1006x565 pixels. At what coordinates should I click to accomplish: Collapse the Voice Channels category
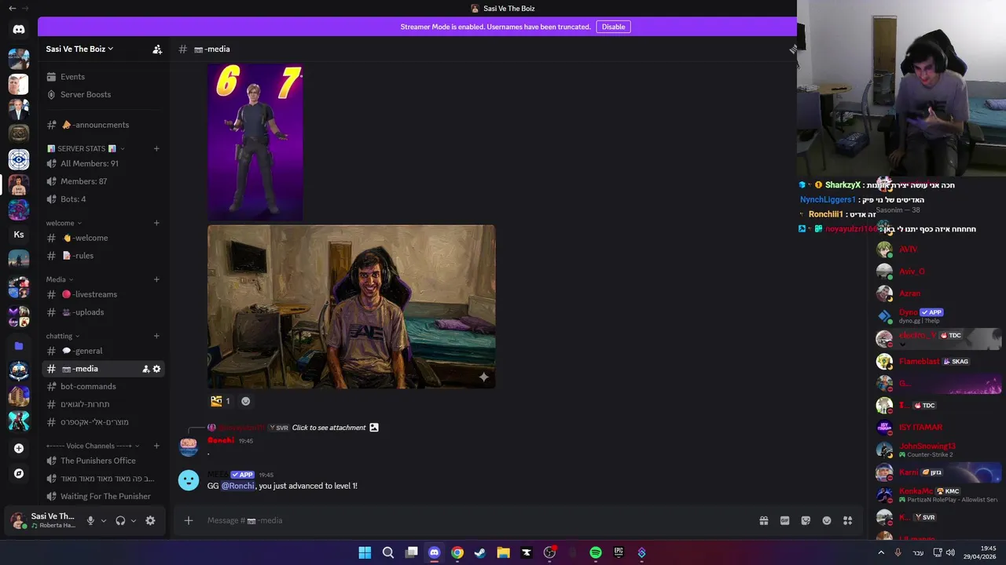91,446
